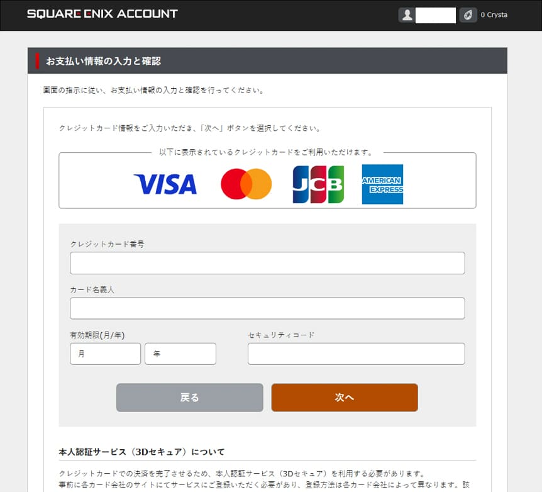The image size is (542, 492).
Task: Focus the クレジットカード番号 input field
Action: tap(267, 263)
